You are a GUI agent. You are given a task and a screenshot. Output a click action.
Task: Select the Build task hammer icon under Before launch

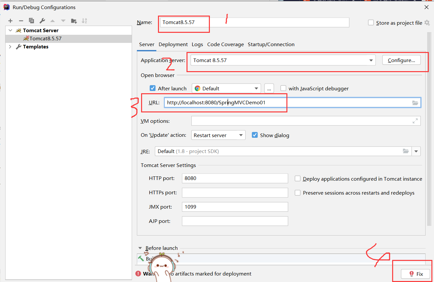(x=141, y=259)
